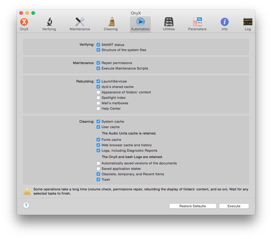Enable rebuilding the Spotlight index
The height and width of the screenshot is (239, 272).
(98, 98)
